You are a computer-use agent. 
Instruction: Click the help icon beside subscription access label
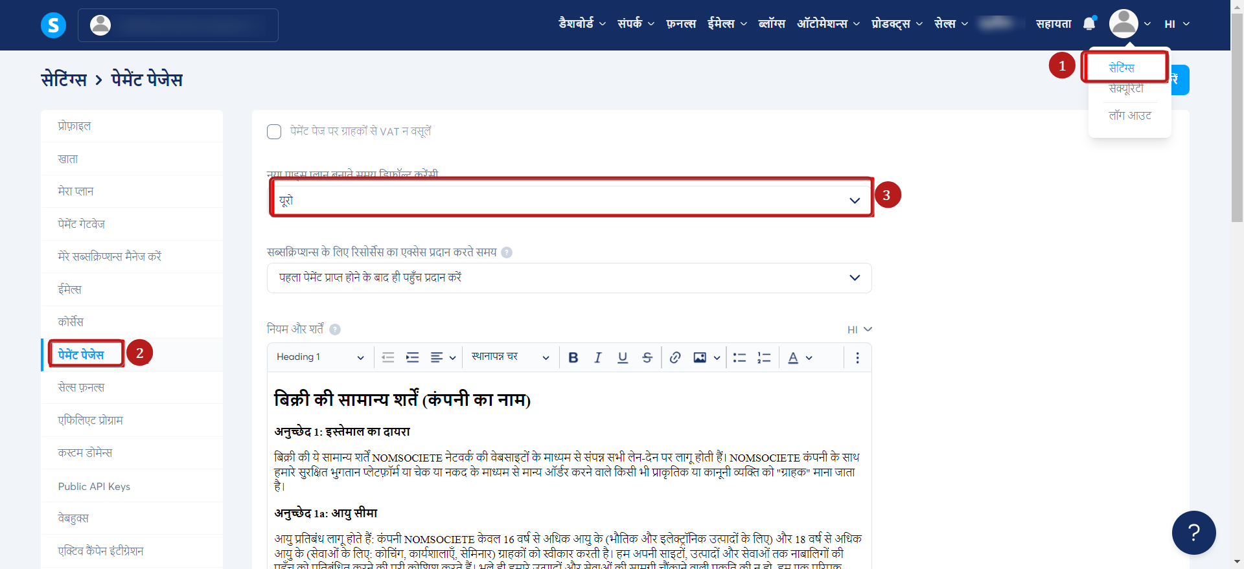(507, 252)
